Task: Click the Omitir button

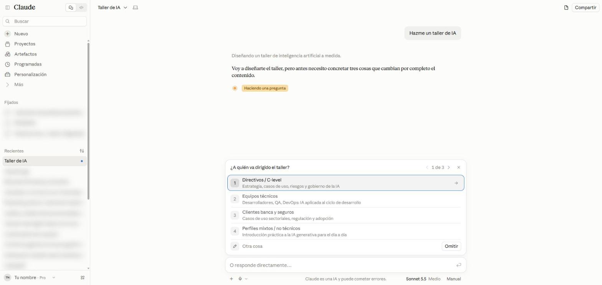Action: (x=451, y=246)
